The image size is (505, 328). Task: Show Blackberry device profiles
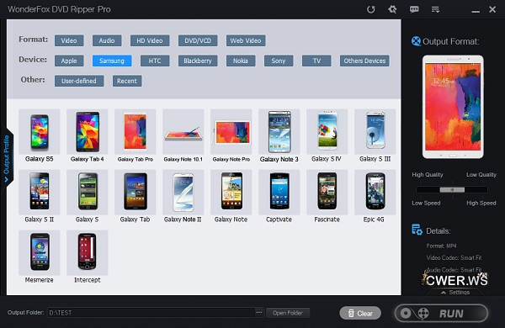click(198, 61)
